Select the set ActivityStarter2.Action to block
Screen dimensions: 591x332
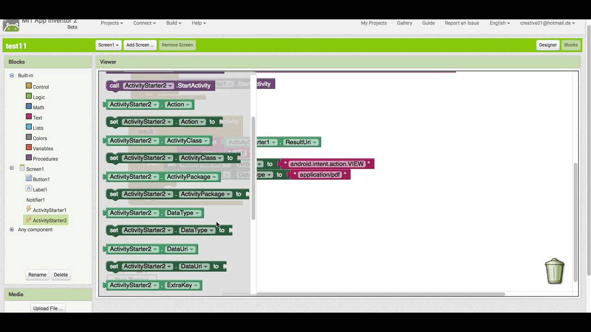click(x=164, y=122)
